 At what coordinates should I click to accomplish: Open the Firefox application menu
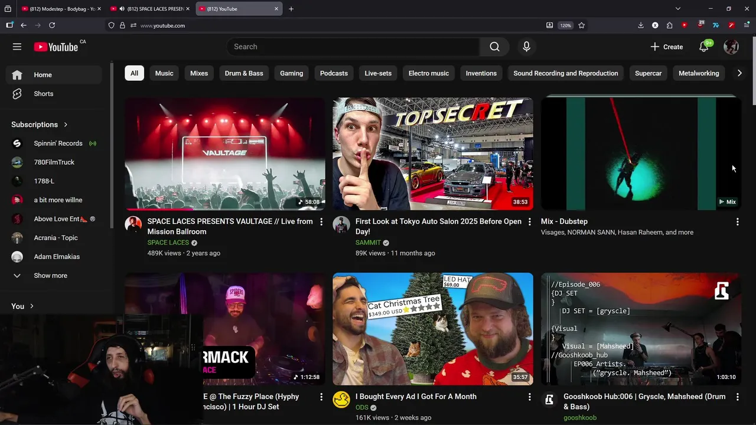tap(747, 25)
